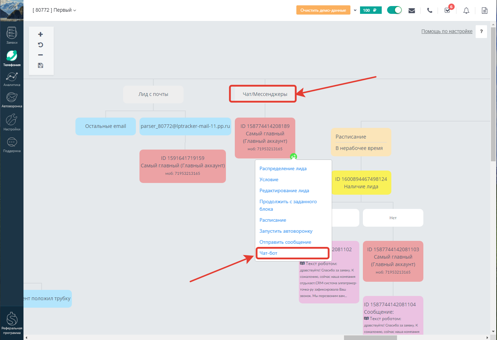Reset canvas view with the rotate icon
This screenshot has height=340, width=497.
[x=41, y=45]
